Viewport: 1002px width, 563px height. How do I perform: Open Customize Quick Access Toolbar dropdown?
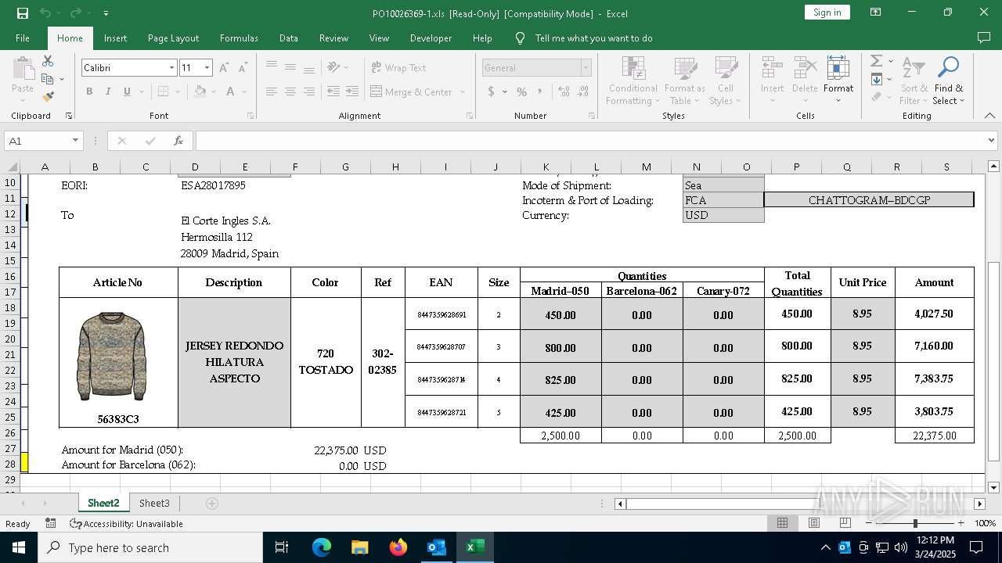point(106,13)
